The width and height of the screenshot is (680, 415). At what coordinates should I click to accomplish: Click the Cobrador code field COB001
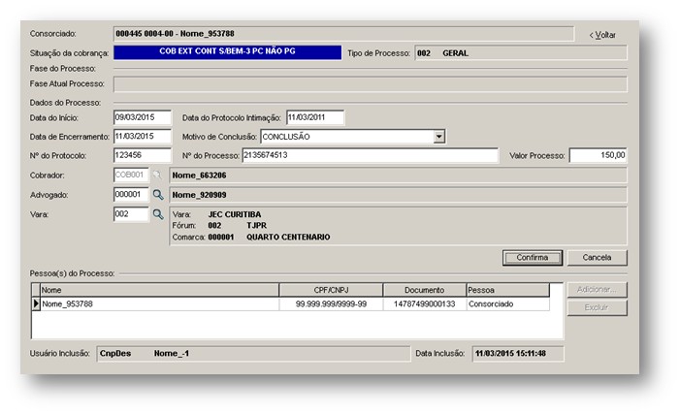tap(131, 176)
